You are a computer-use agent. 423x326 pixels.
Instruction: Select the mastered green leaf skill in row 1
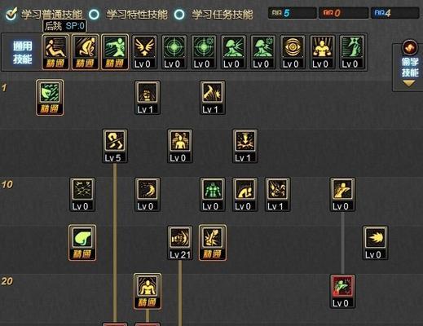click(x=50, y=98)
